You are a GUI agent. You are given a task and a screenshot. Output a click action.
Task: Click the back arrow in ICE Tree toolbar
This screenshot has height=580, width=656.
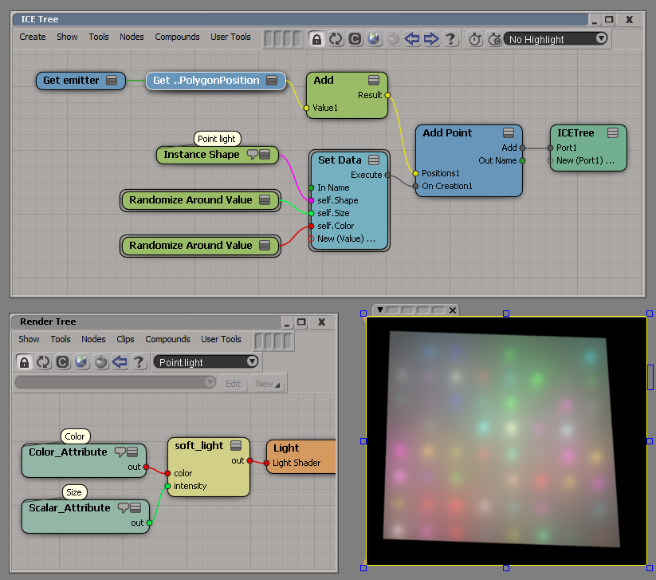pos(412,38)
